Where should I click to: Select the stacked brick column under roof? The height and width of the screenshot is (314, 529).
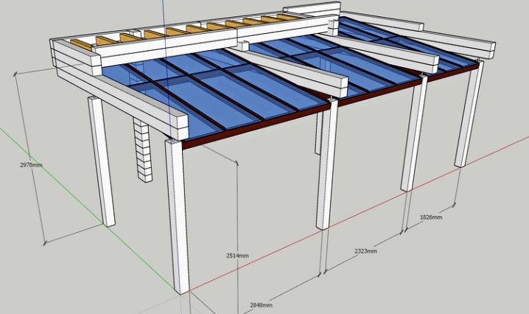coord(142,149)
